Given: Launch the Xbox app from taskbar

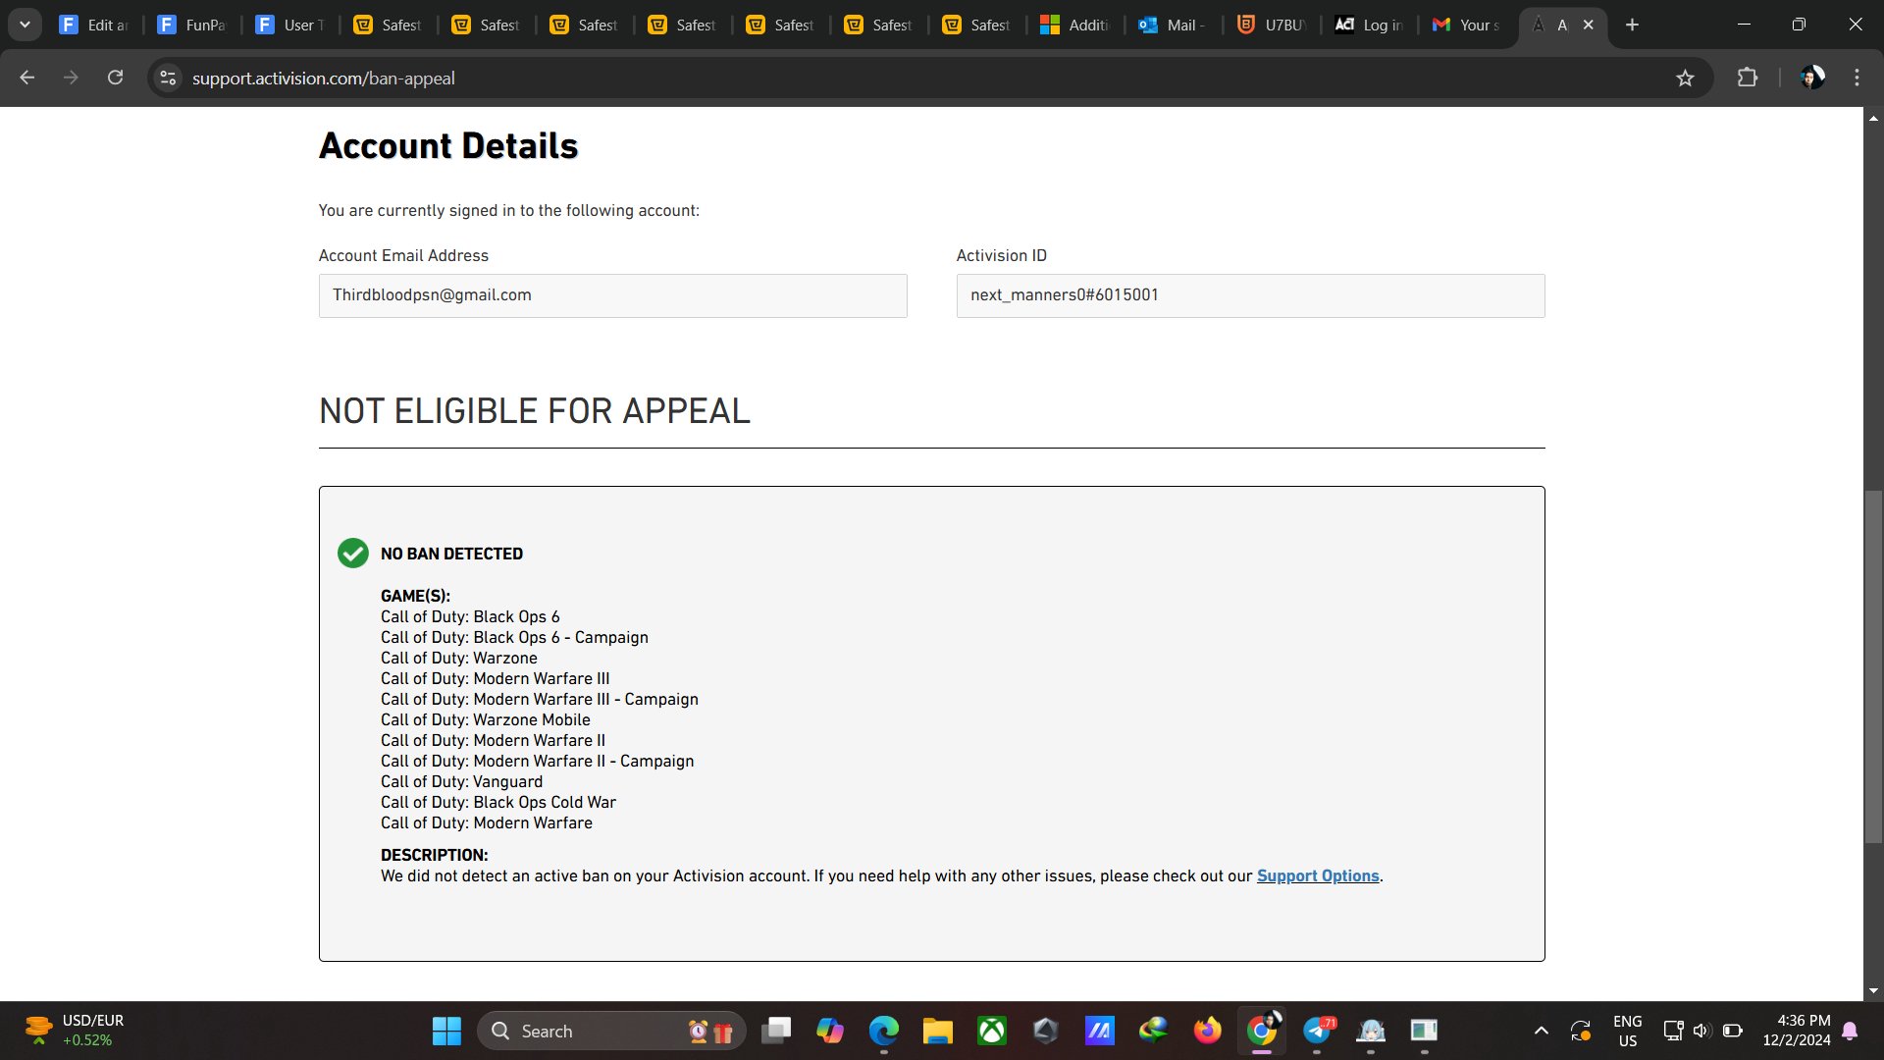Looking at the screenshot, I should click(x=992, y=1031).
